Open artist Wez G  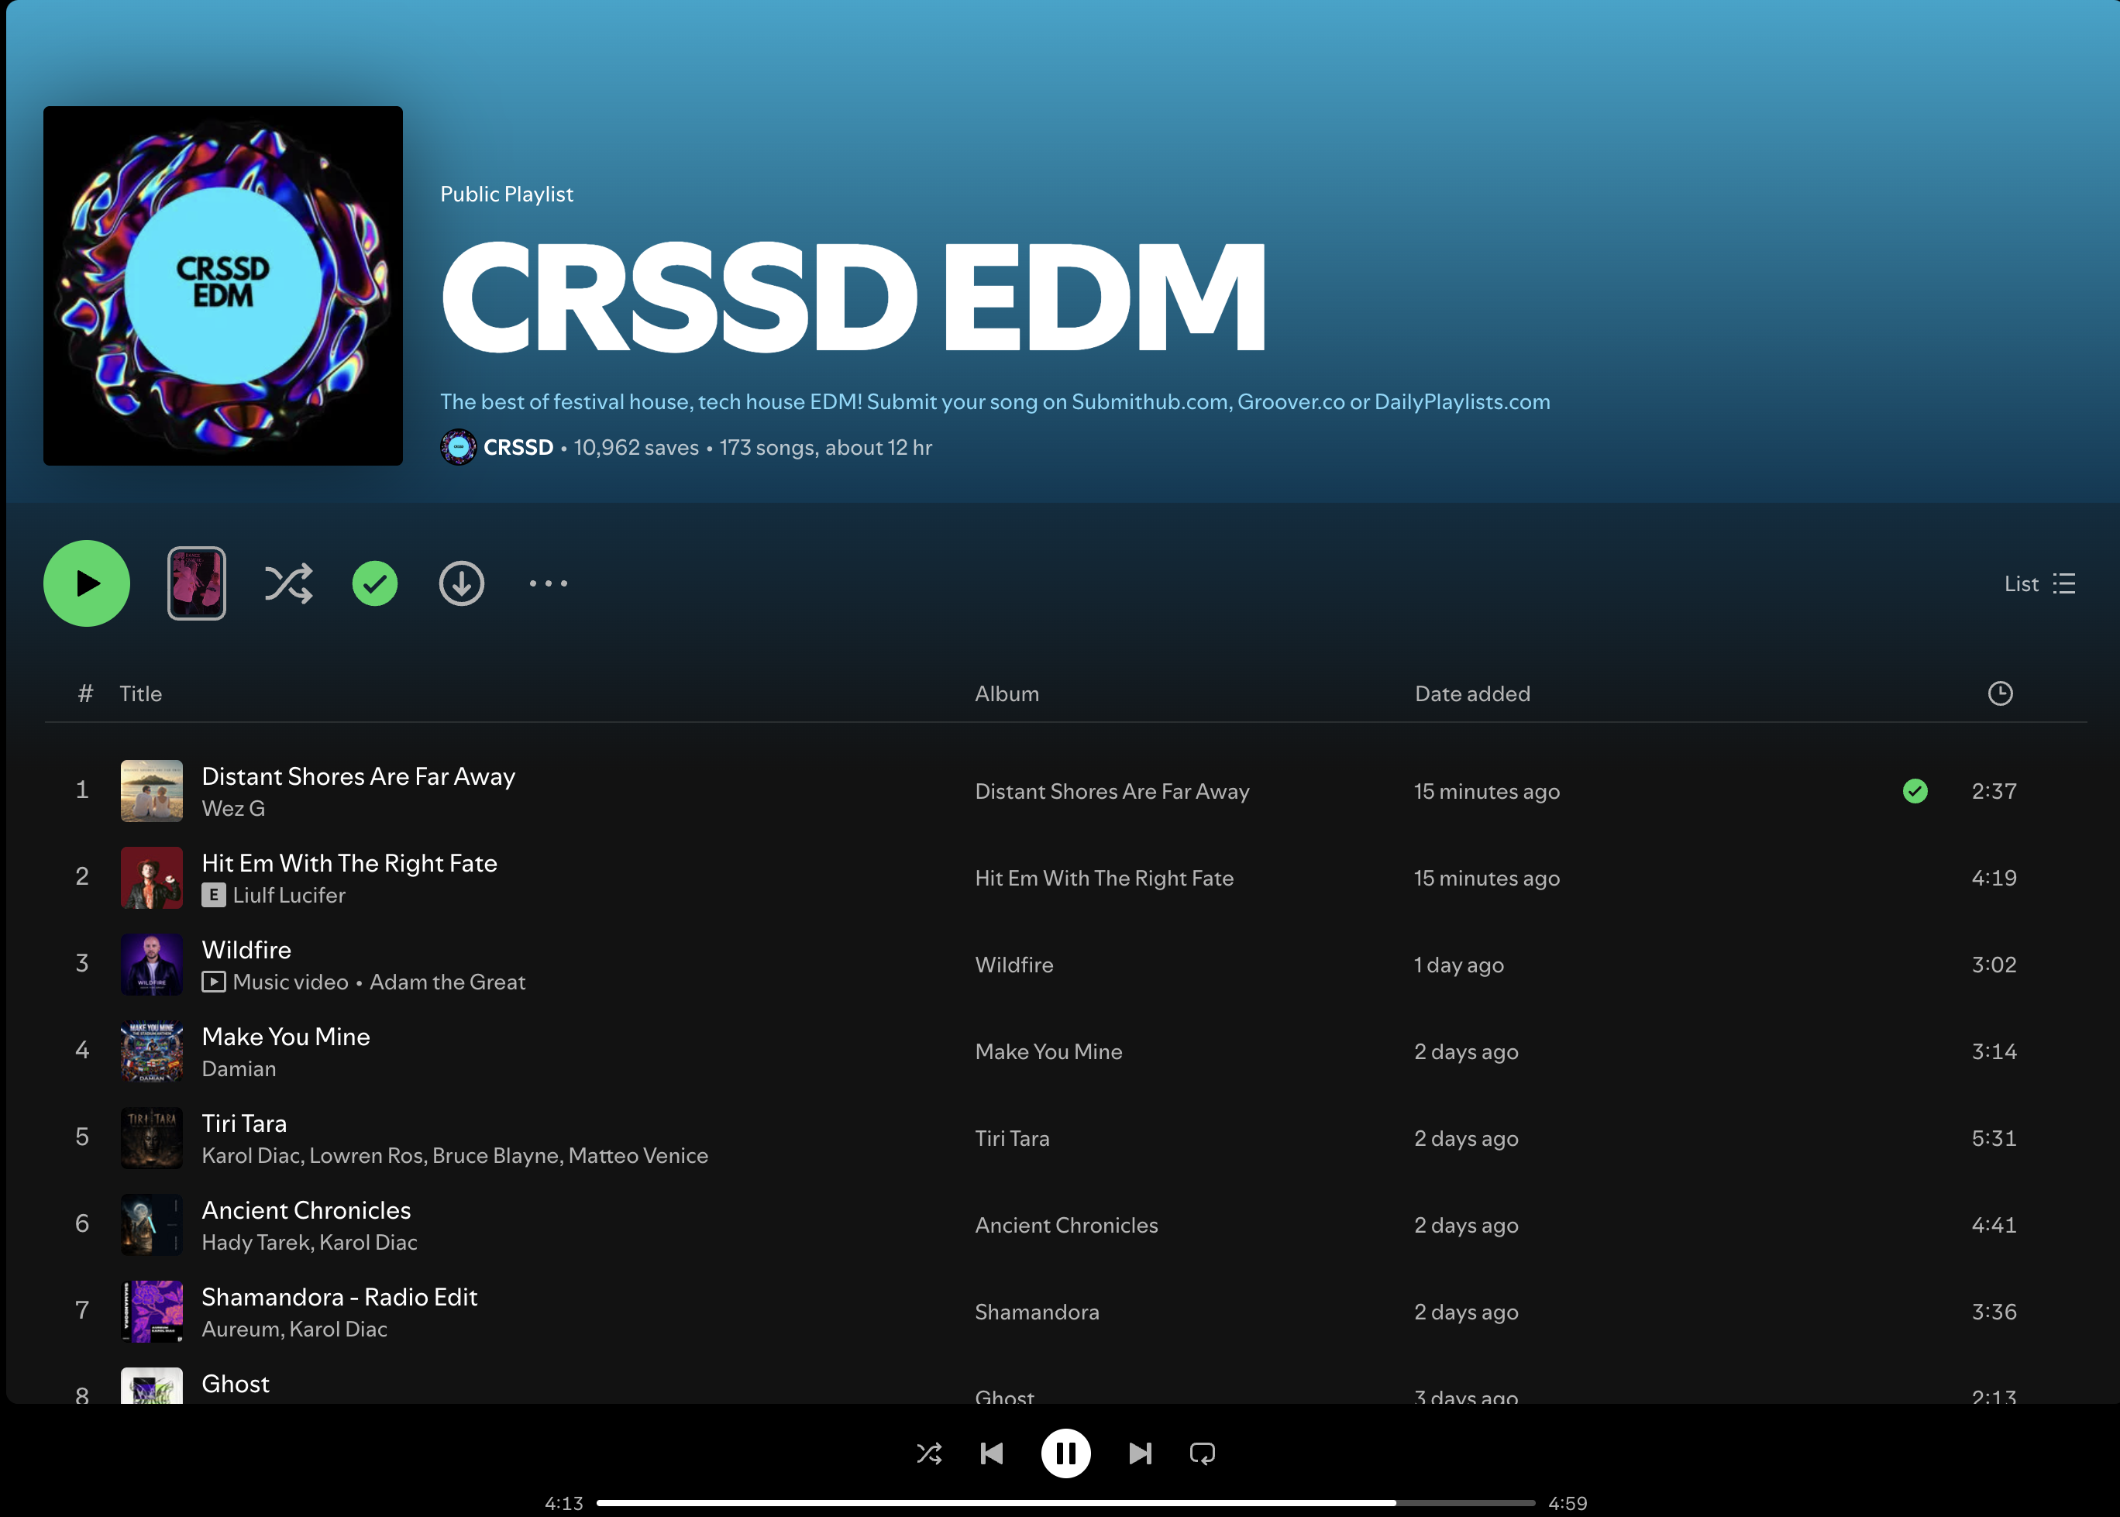(232, 809)
